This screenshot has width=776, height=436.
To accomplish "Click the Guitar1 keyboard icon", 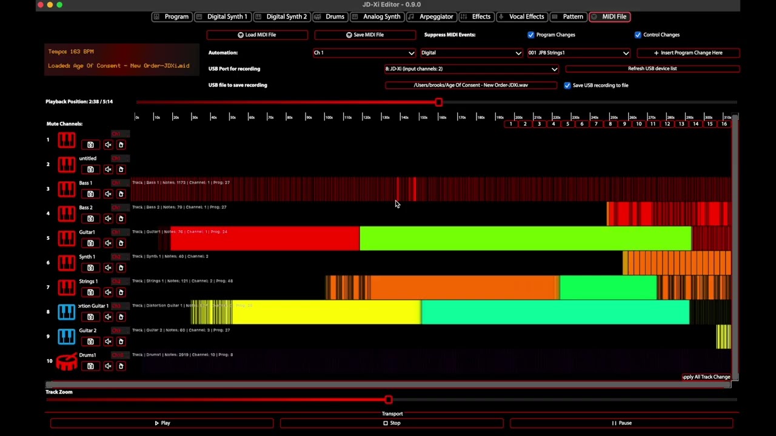I will 67,239.
